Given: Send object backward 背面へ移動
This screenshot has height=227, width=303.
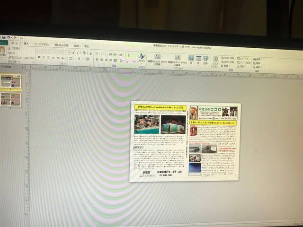Looking at the screenshot, I should point(228,62).
